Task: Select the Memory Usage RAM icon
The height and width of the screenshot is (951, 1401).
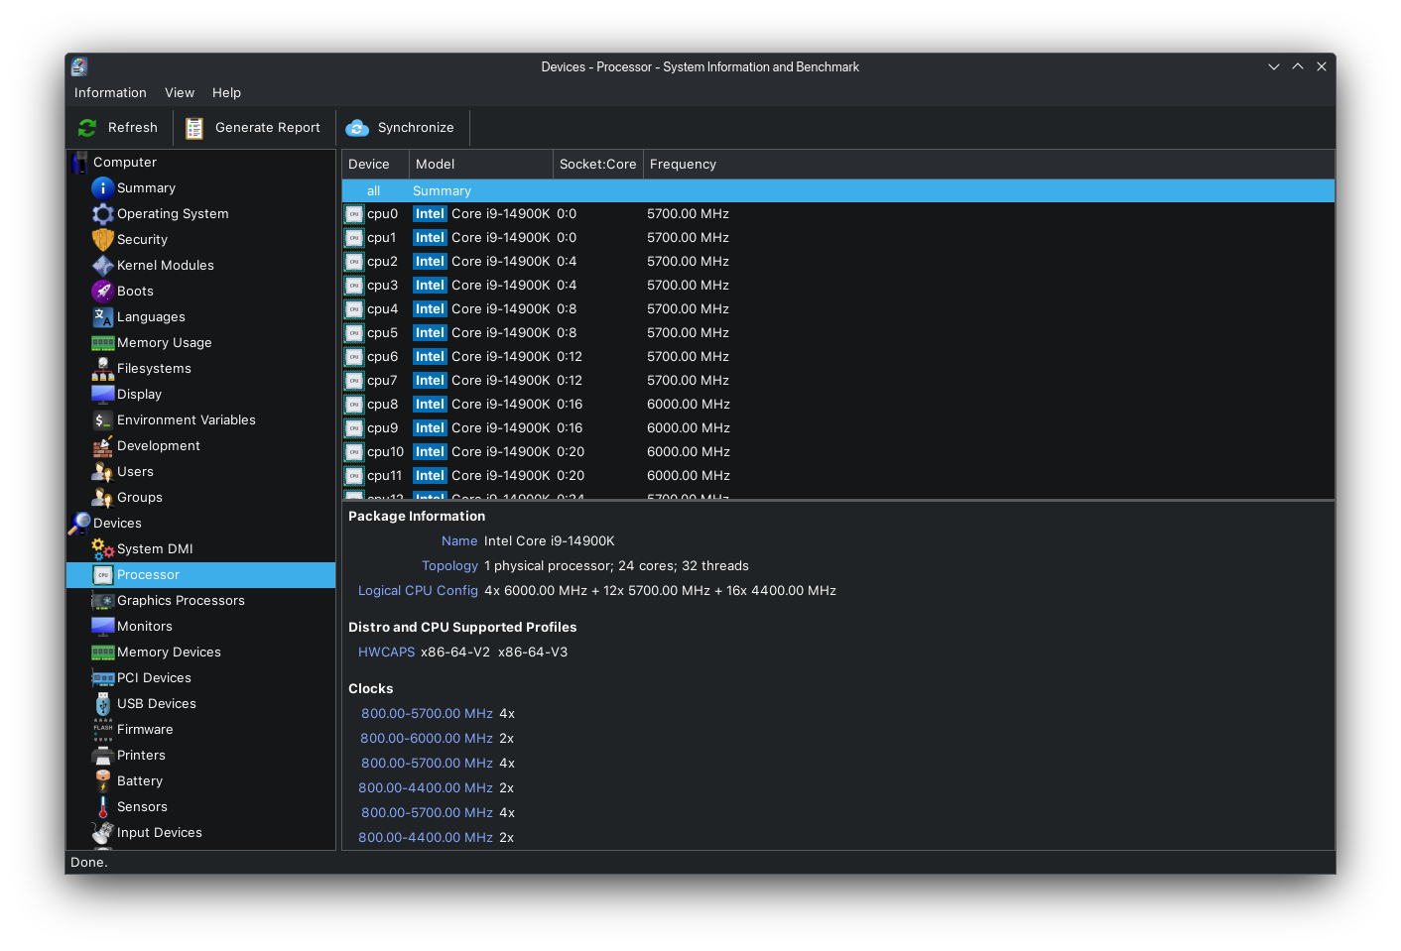Action: (x=102, y=343)
